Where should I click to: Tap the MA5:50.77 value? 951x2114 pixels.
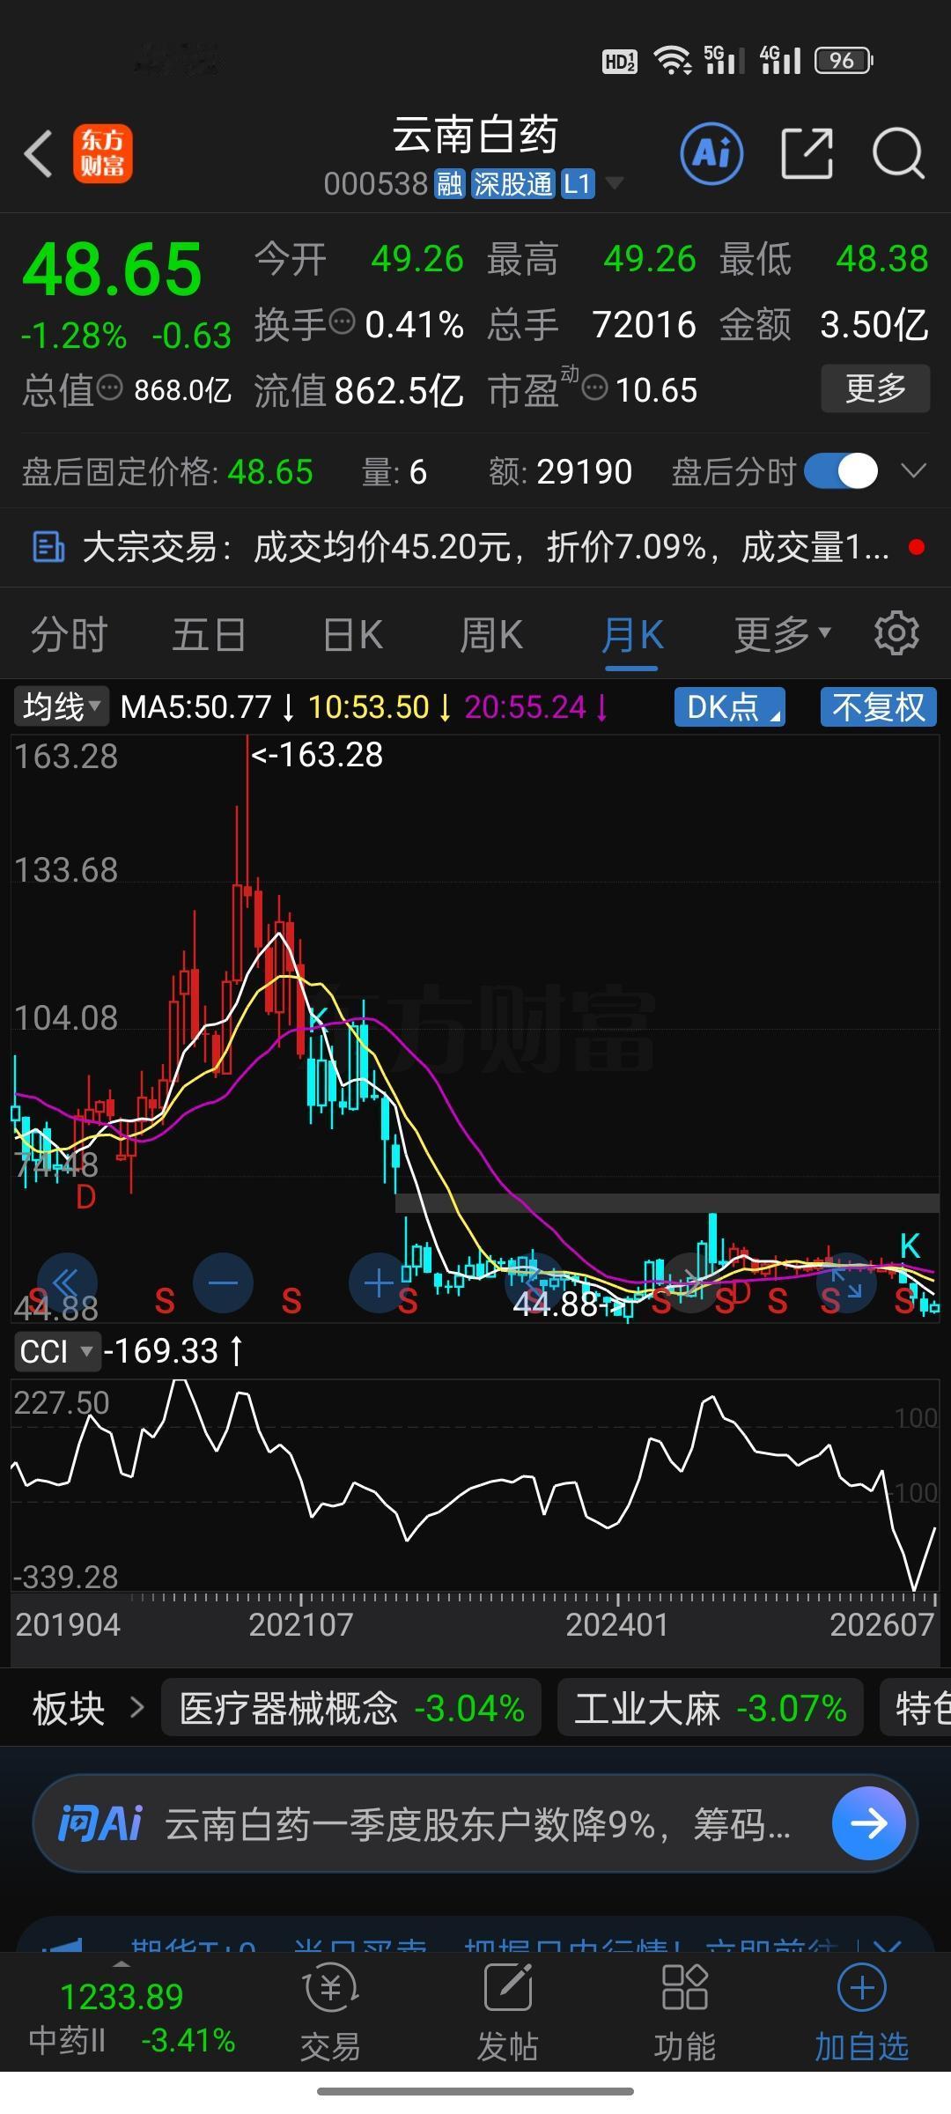[195, 706]
